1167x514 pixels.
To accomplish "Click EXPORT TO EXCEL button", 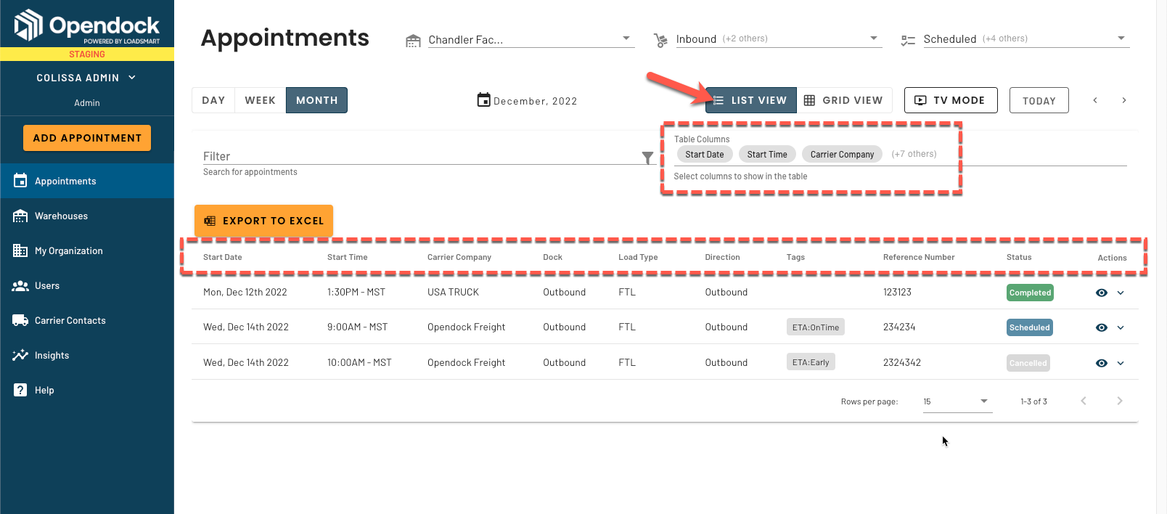I will [263, 221].
